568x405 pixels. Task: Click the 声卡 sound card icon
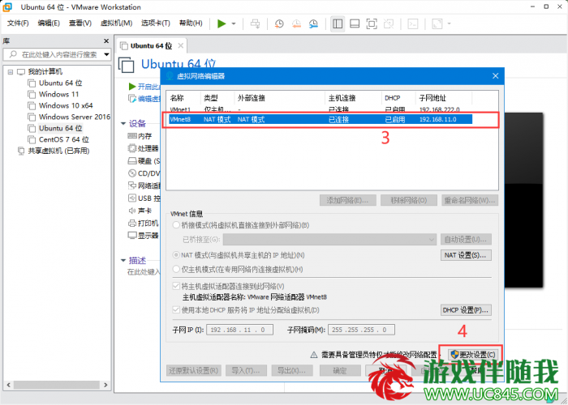pyautogui.click(x=132, y=211)
